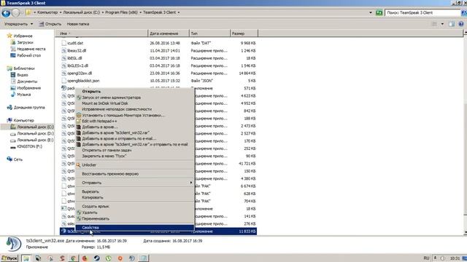The image size is (467, 262).
Task: Open Сеть in navigation pane
Action: [18, 159]
